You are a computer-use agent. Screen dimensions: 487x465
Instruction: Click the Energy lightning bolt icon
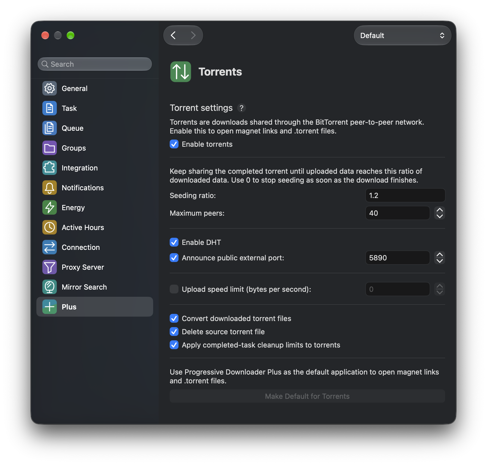[50, 207]
